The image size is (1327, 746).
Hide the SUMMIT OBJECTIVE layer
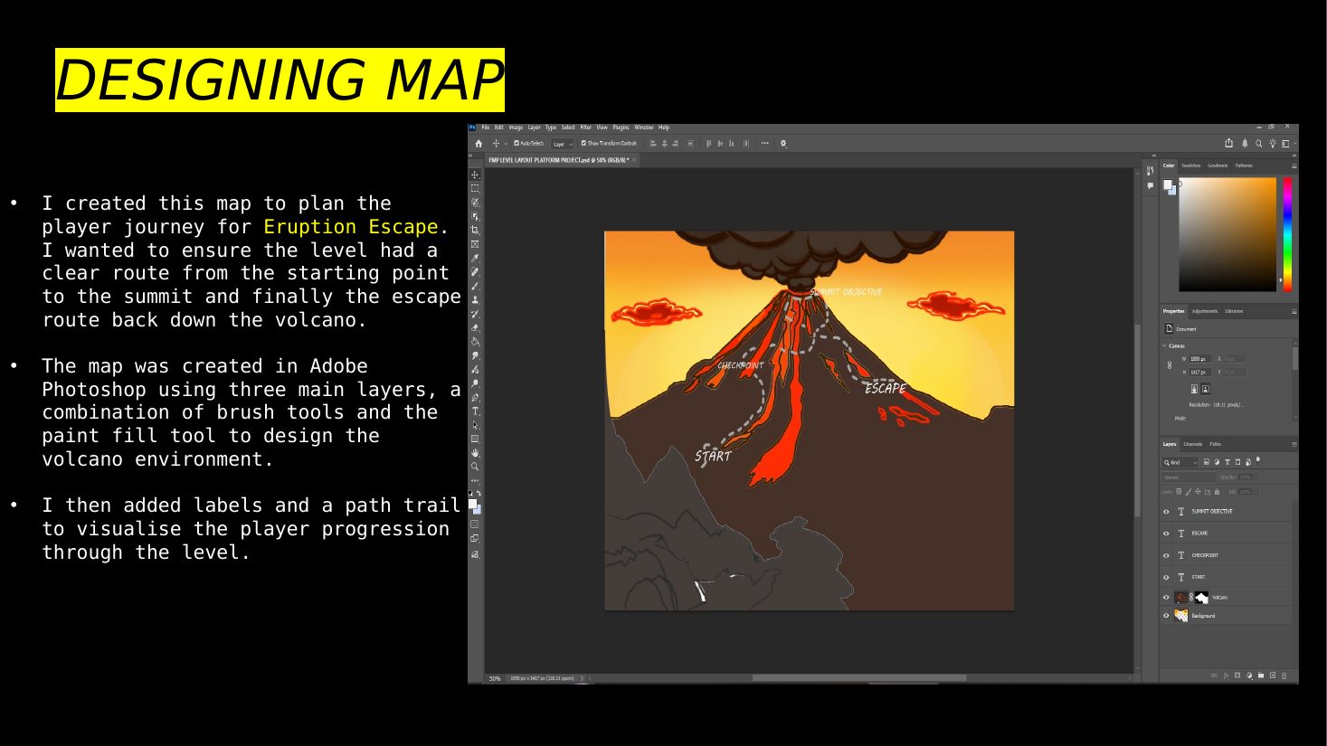pos(1166,511)
